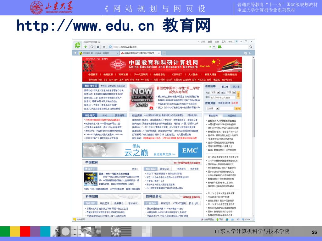Click the sidebar toggle icon left of the tab bar

pos(75,53)
